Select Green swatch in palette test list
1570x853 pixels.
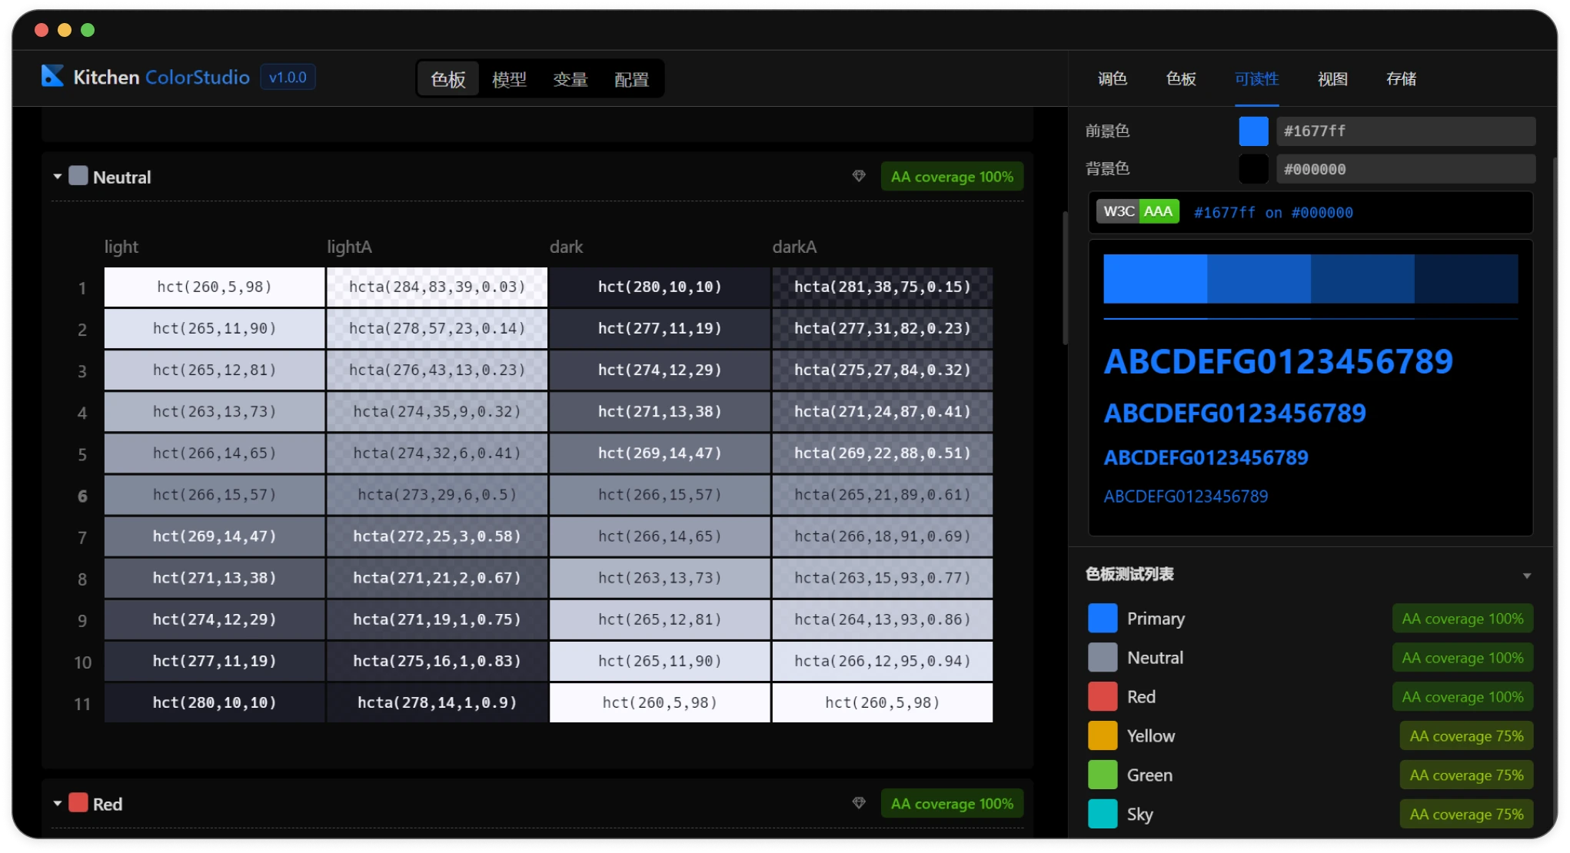point(1103,775)
